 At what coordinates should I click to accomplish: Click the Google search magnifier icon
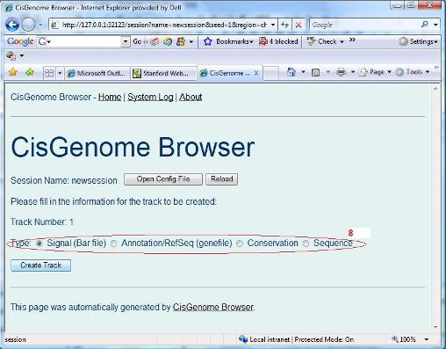coord(425,25)
